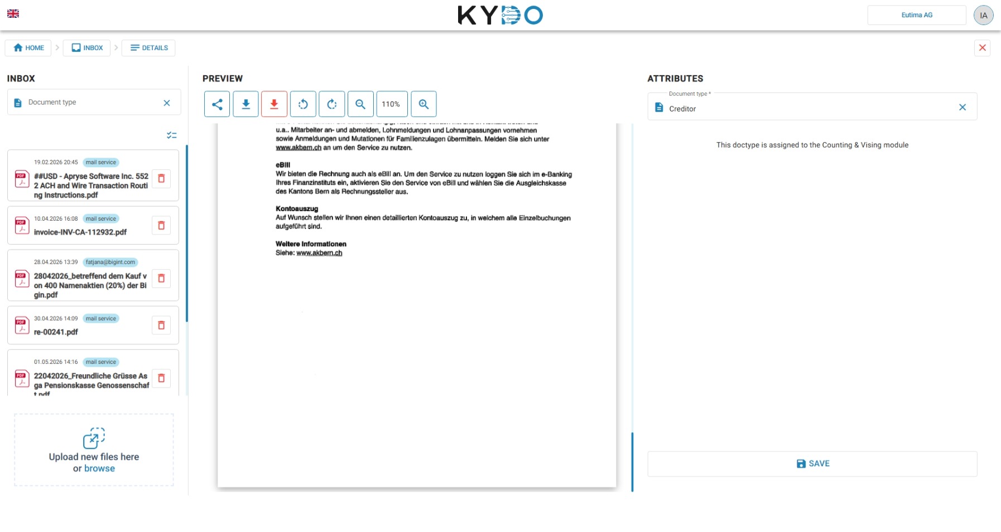Delete the re-00241.pdf inbox item
This screenshot has width=1001, height=532.
(161, 325)
